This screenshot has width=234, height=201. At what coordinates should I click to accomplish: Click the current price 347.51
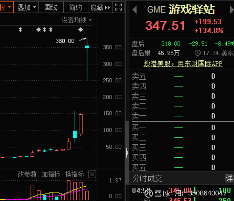pyautogui.click(x=165, y=26)
